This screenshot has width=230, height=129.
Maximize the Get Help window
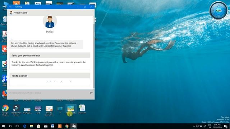pos(85,7)
